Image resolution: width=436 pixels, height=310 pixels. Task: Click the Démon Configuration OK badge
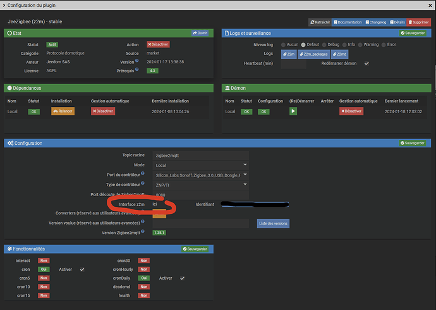(x=263, y=111)
